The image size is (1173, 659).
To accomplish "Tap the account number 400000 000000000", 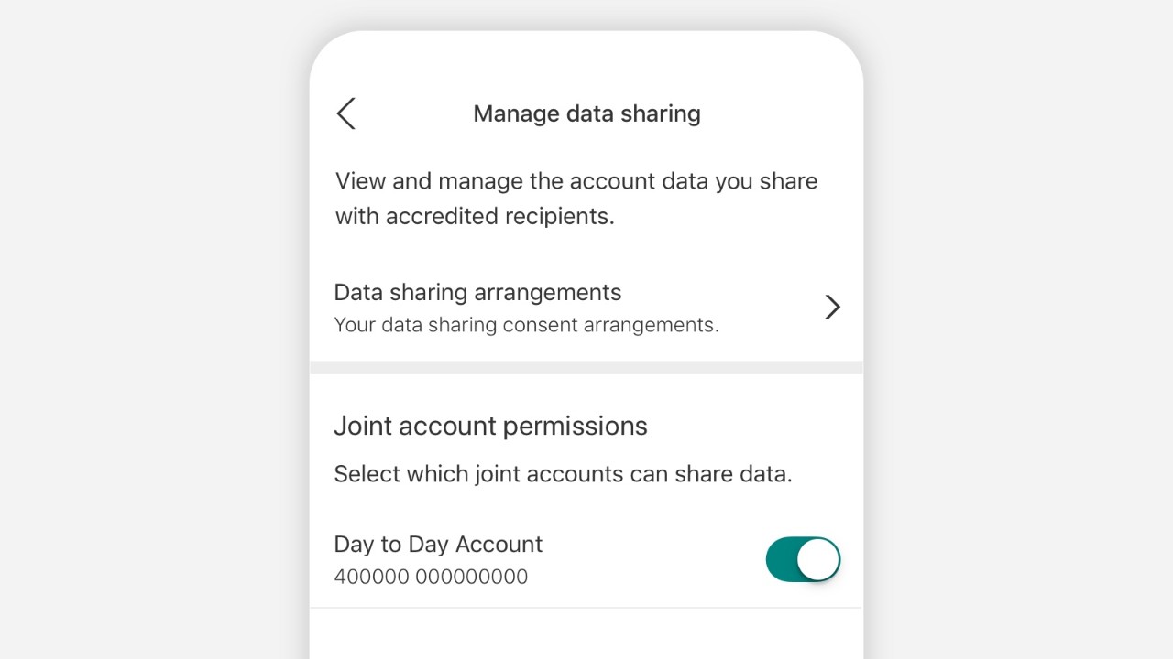I will click(431, 577).
